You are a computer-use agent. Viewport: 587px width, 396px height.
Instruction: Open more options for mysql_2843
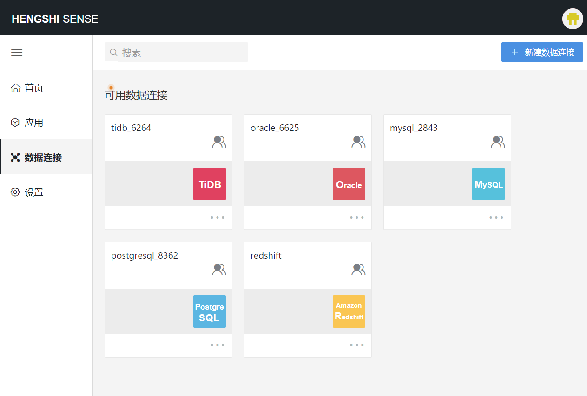pyautogui.click(x=496, y=217)
